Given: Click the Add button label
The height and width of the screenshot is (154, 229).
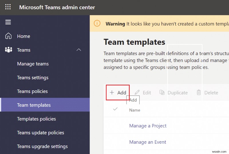Looking at the screenshot, I should (x=122, y=93).
